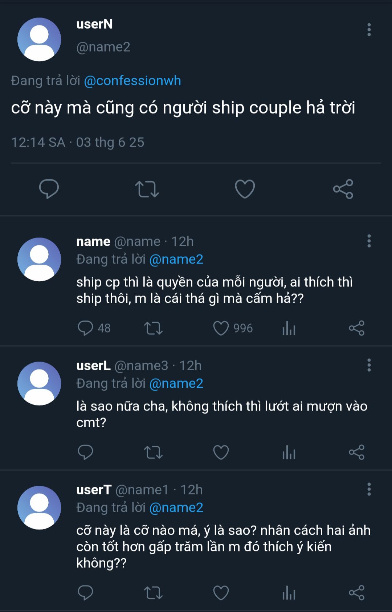Share userN's main tweet
The width and height of the screenshot is (392, 612).
coord(343,189)
